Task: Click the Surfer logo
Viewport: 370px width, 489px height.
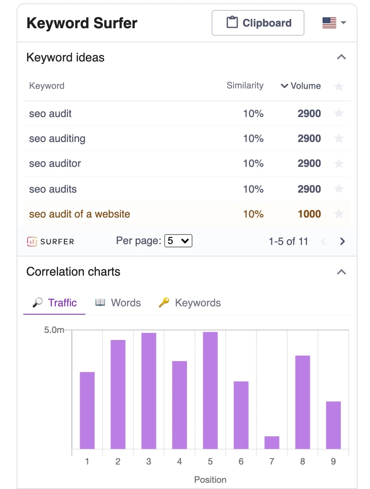Action: click(x=50, y=241)
